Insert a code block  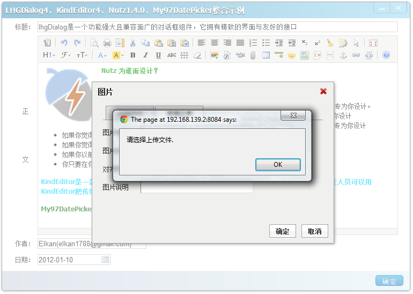point(318,55)
